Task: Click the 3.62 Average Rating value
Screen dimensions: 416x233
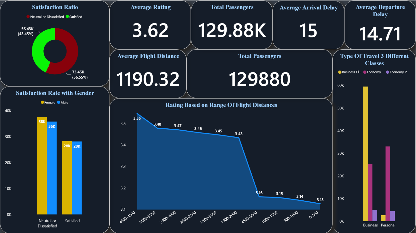Action: [150, 30]
